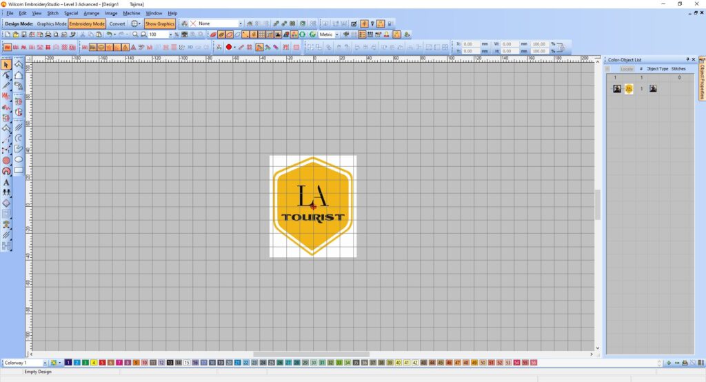Image resolution: width=706 pixels, height=382 pixels.
Task: Click the Convert button
Action: [117, 23]
